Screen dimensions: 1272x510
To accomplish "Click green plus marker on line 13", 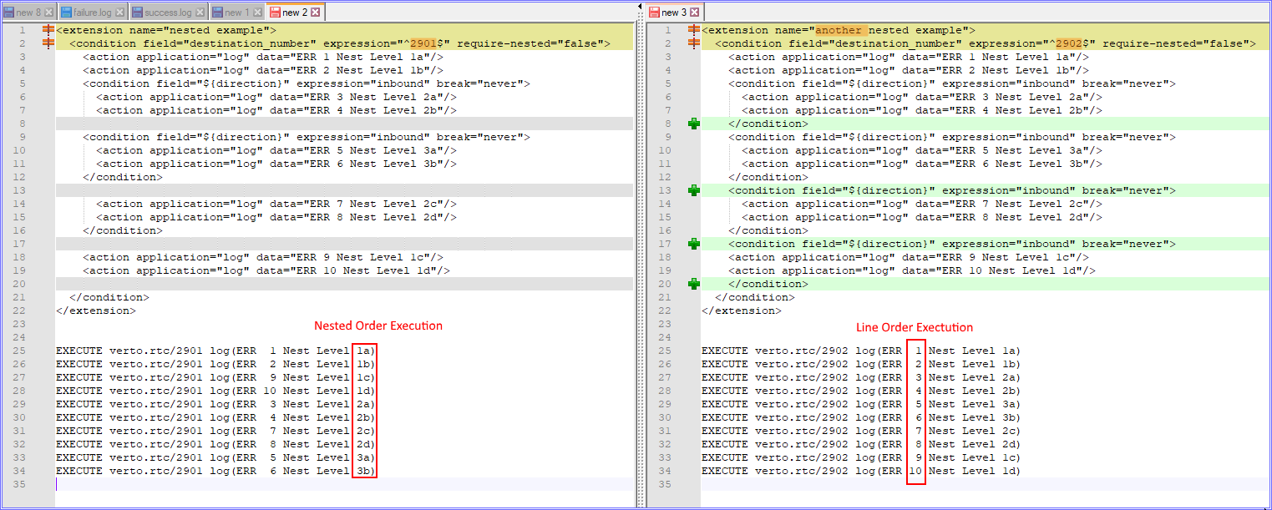I will pos(693,190).
